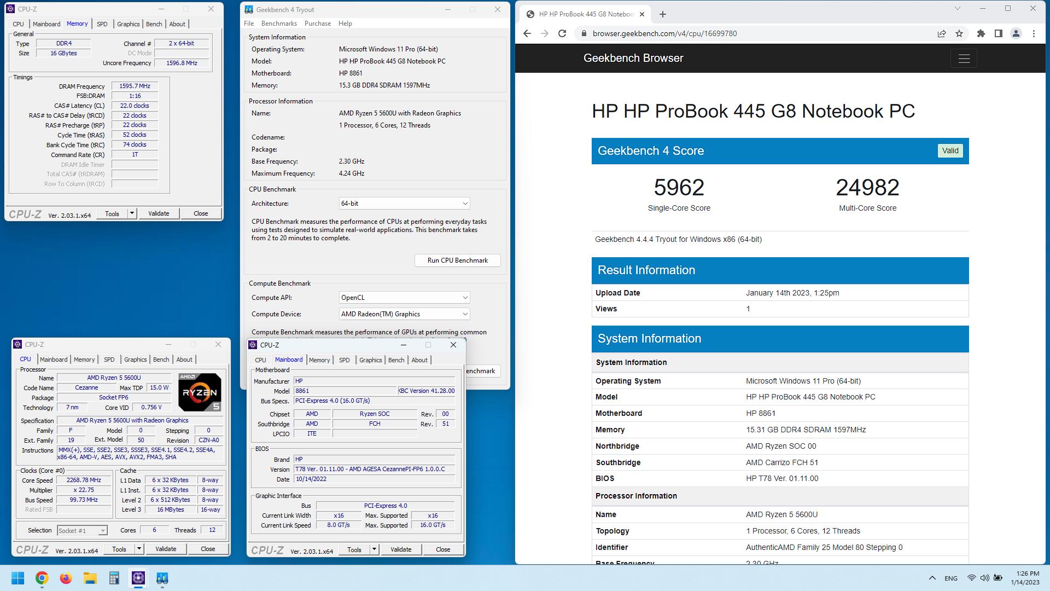Open Firefox from the taskbar
This screenshot has height=591, width=1050.
pos(66,578)
